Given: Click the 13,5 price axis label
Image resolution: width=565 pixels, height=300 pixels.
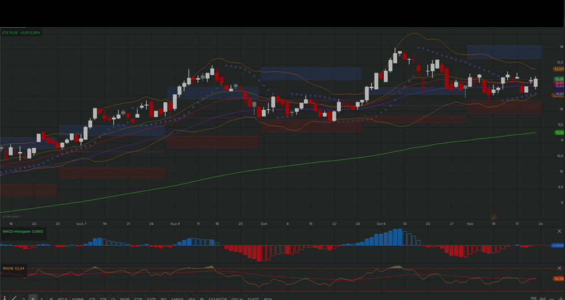Looking at the screenshot, I should tap(560, 62).
